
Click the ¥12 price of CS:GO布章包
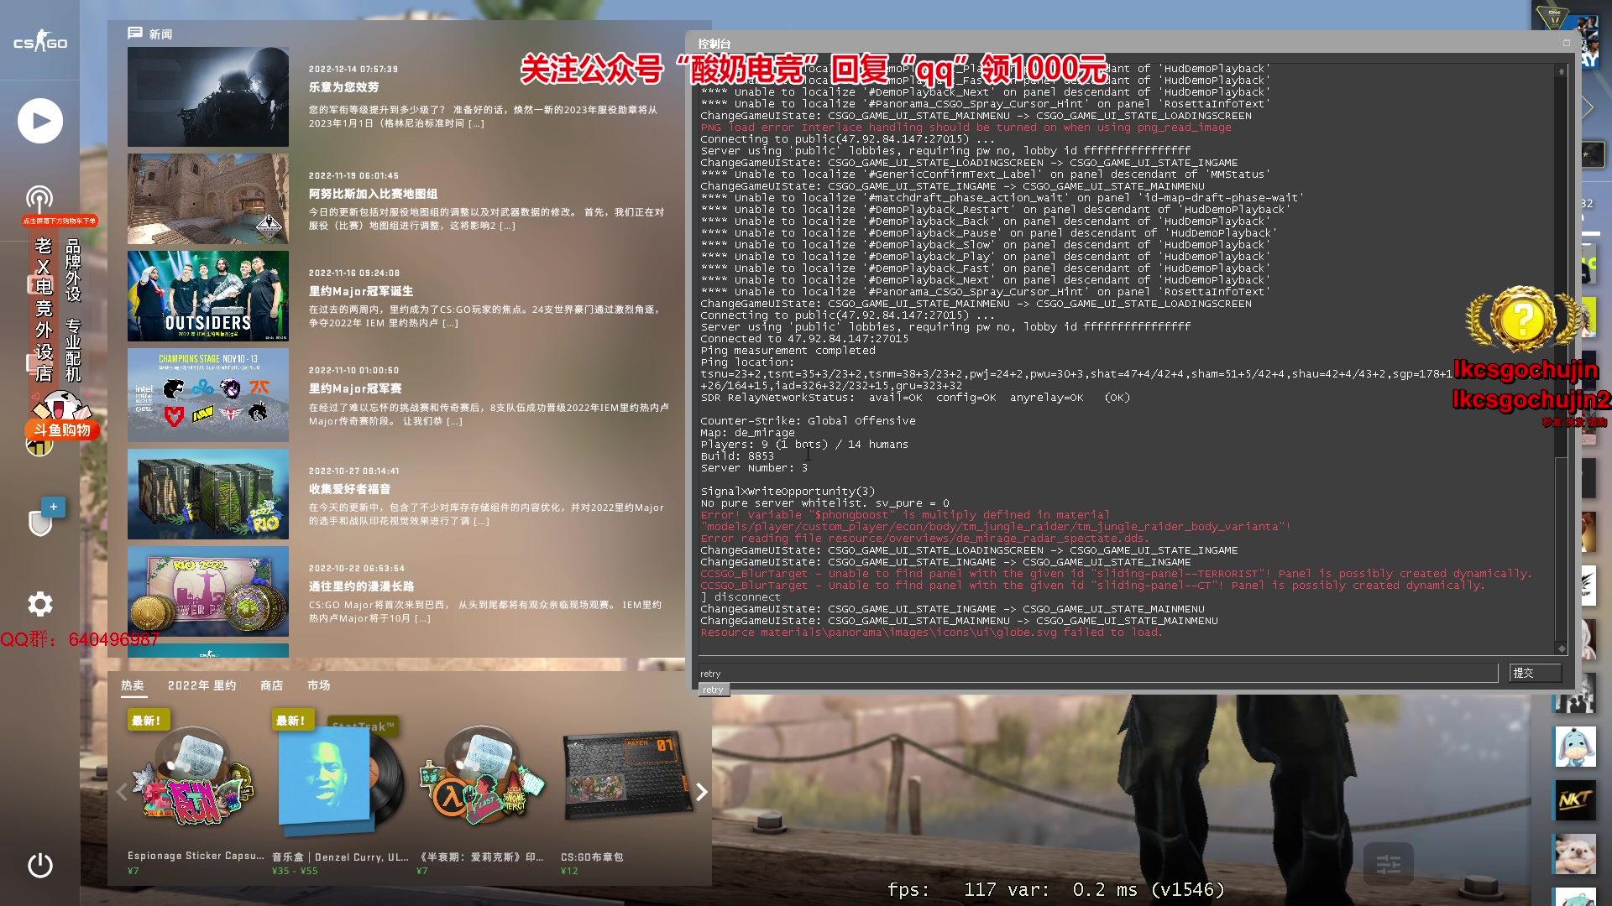(x=569, y=871)
